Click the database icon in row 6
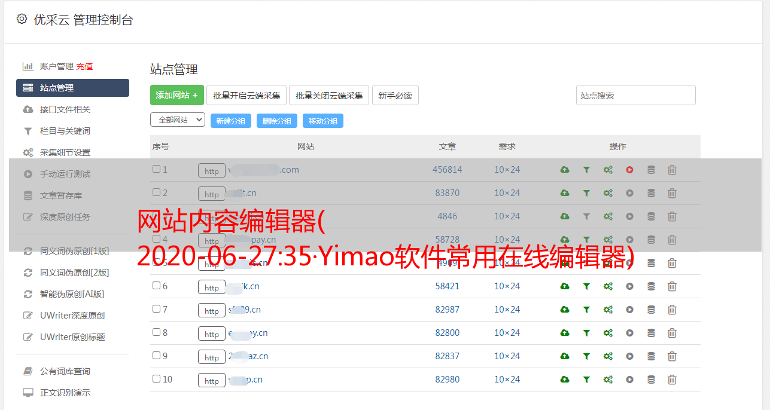Image resolution: width=770 pixels, height=410 pixels. click(651, 286)
